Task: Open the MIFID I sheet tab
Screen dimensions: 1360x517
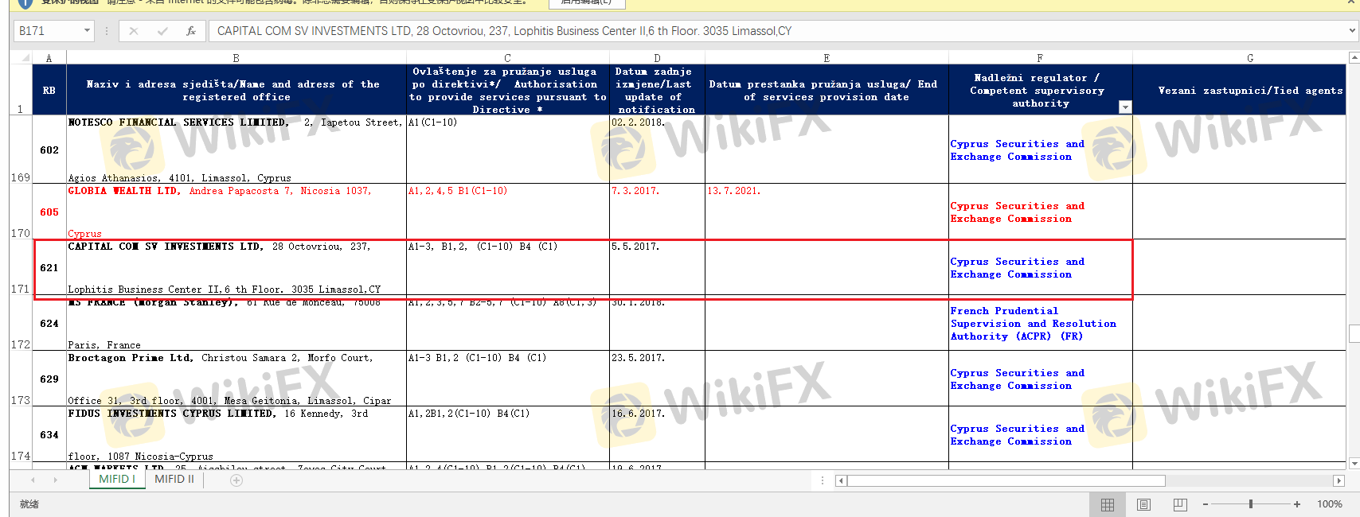Action: click(x=117, y=480)
